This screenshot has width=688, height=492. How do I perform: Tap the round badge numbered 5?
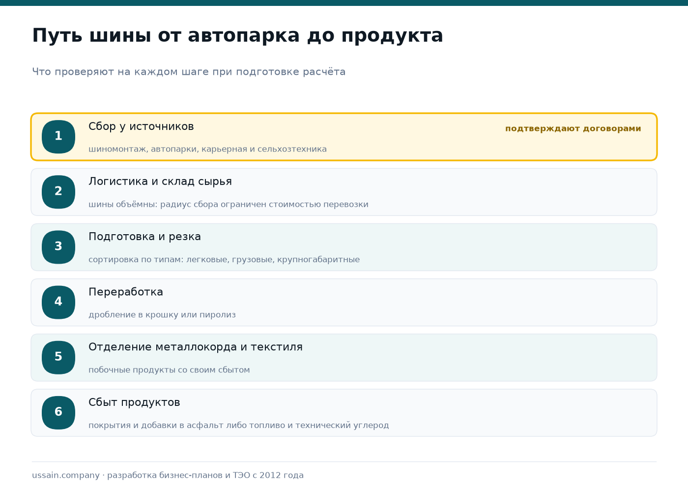(x=58, y=357)
